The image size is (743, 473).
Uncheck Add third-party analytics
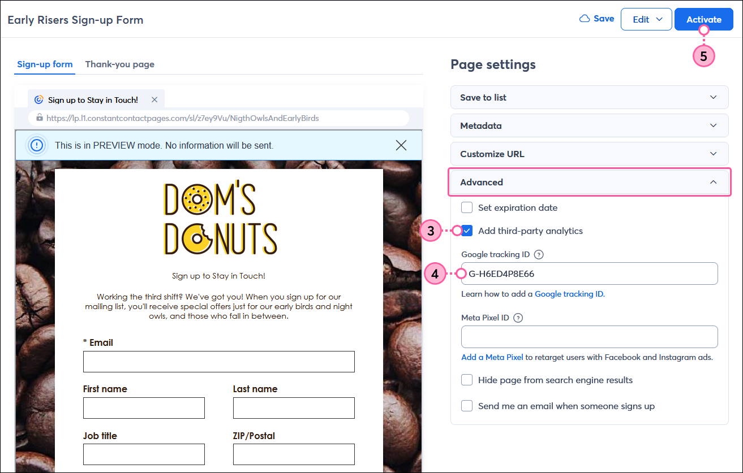[467, 231]
